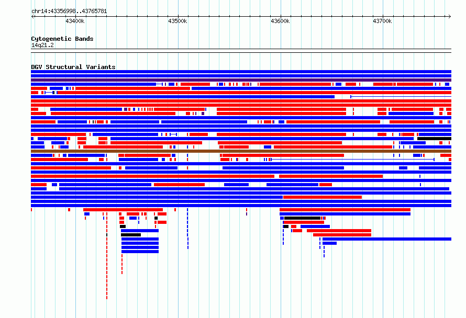Click the lower blue bar extending from 43640k to right edge
Viewport: 466px width, 318px height.
pyautogui.click(x=386, y=239)
